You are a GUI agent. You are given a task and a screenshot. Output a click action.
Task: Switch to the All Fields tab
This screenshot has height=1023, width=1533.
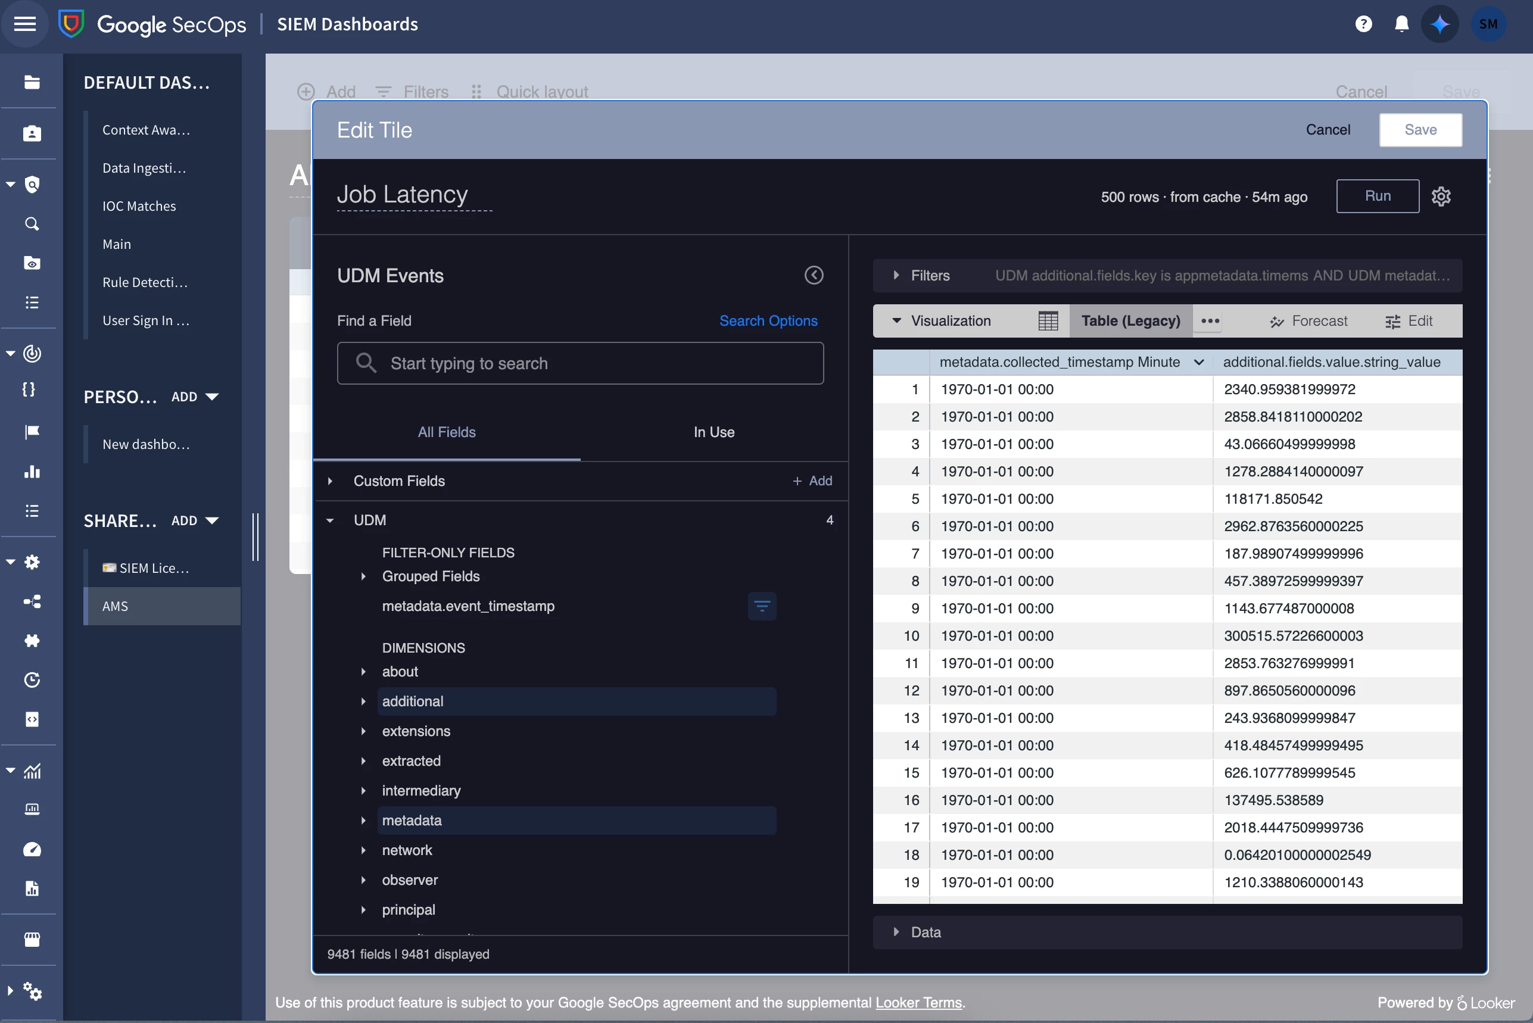(447, 432)
